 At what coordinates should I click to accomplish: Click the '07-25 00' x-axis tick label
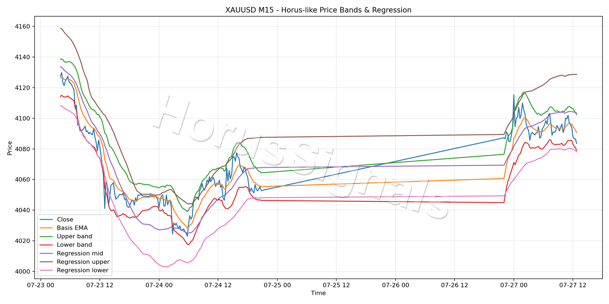click(x=277, y=285)
